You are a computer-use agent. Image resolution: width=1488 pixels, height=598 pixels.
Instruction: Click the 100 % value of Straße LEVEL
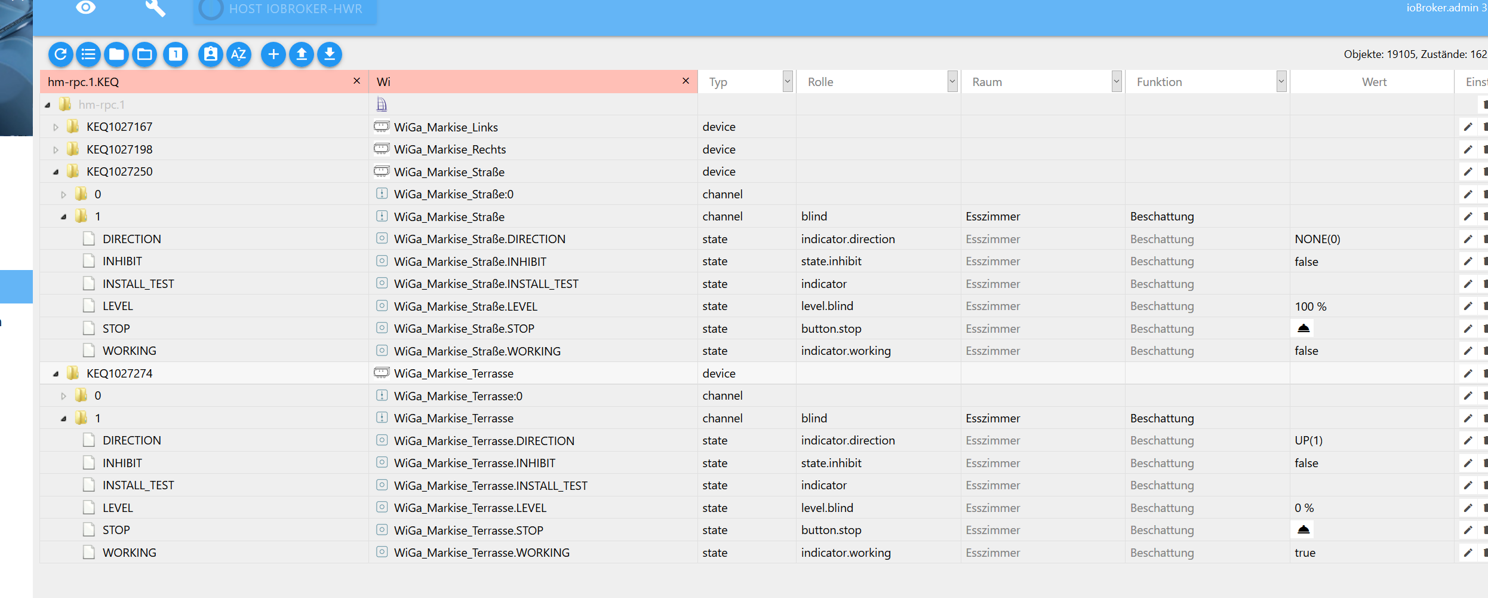1311,306
